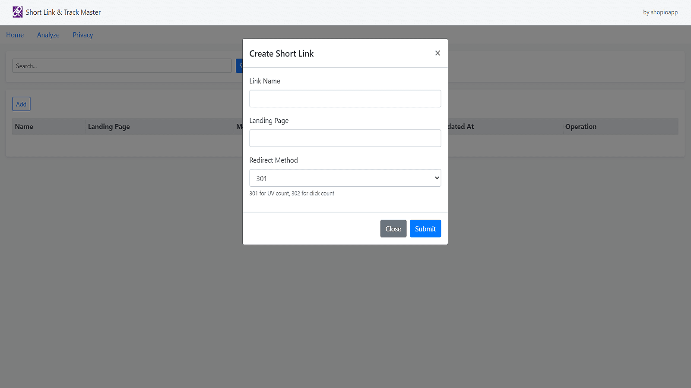
Task: Click the Add button to create a link
Action: (x=21, y=104)
